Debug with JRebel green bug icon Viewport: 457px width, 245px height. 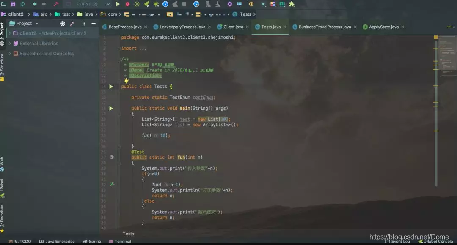[156, 4]
